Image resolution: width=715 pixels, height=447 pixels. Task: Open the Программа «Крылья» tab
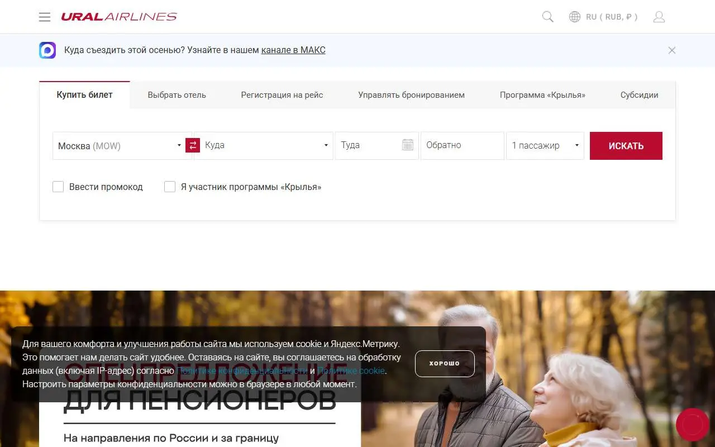click(542, 95)
